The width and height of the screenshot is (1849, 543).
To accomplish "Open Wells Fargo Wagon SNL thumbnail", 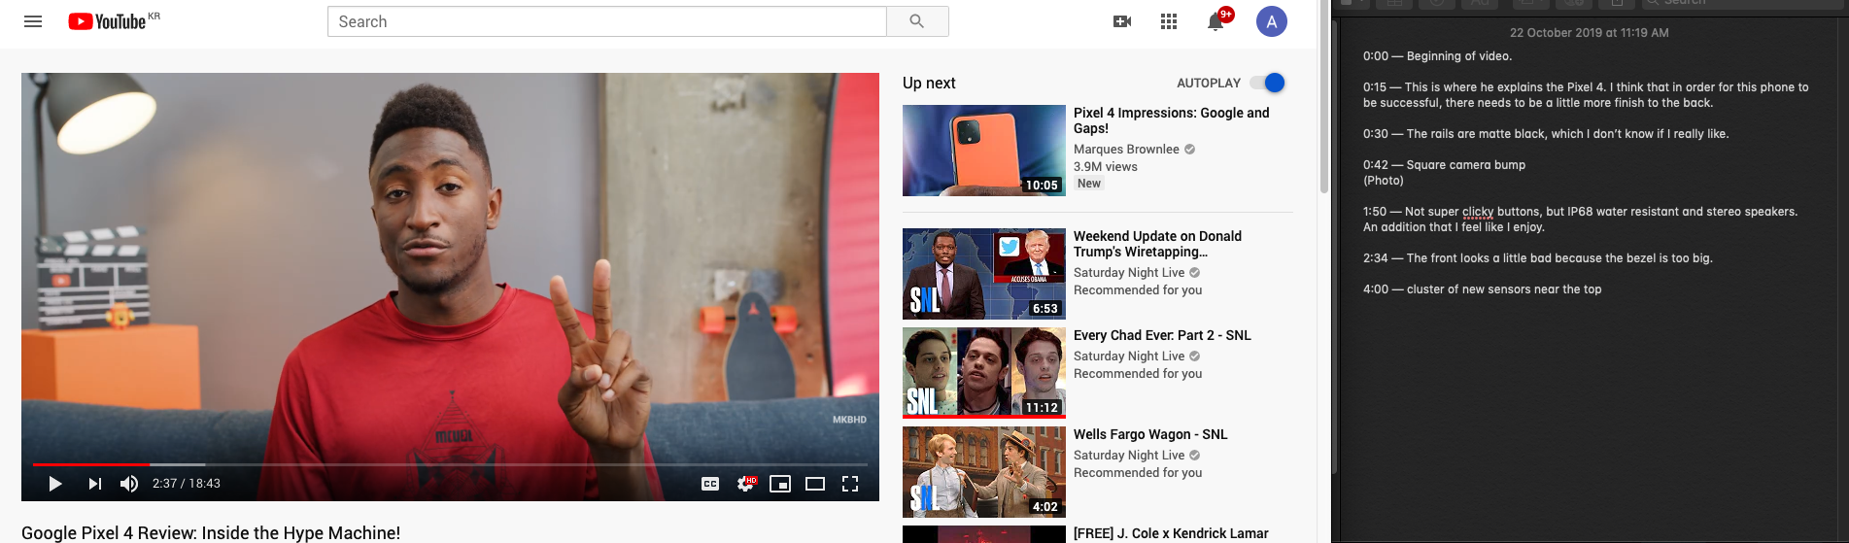I will point(984,472).
